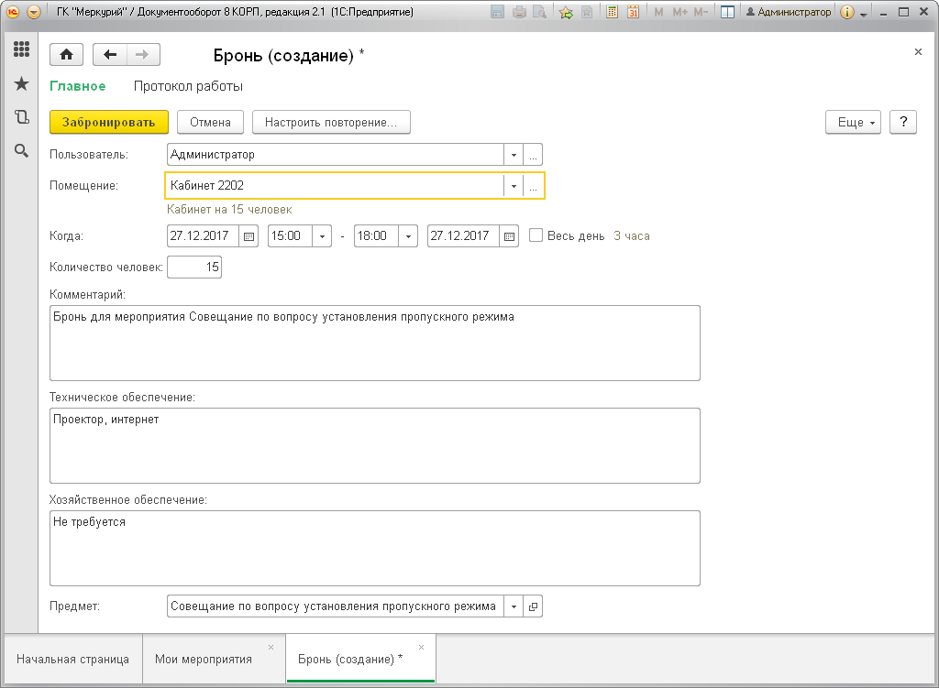Screen dimensions: 939x688
Task: Close the Мои мероприятия tab
Action: 271,647
